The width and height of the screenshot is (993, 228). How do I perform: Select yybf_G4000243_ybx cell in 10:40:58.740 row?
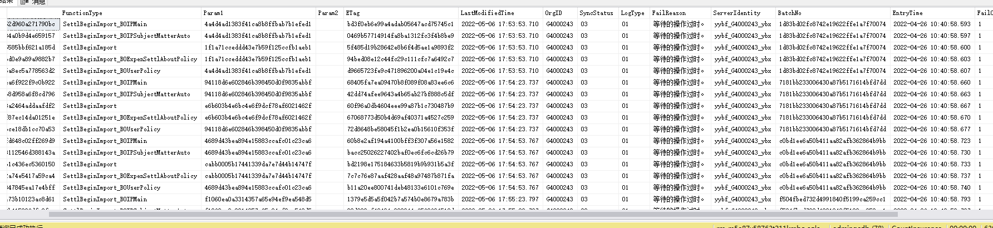[743, 188]
